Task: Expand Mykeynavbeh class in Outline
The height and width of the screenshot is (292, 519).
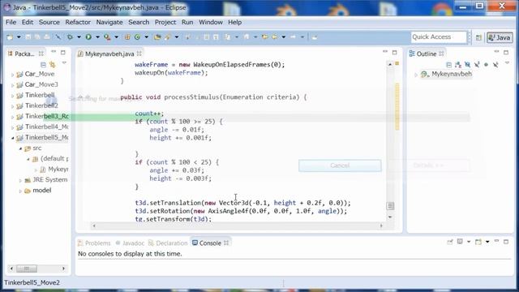Action: 416,75
